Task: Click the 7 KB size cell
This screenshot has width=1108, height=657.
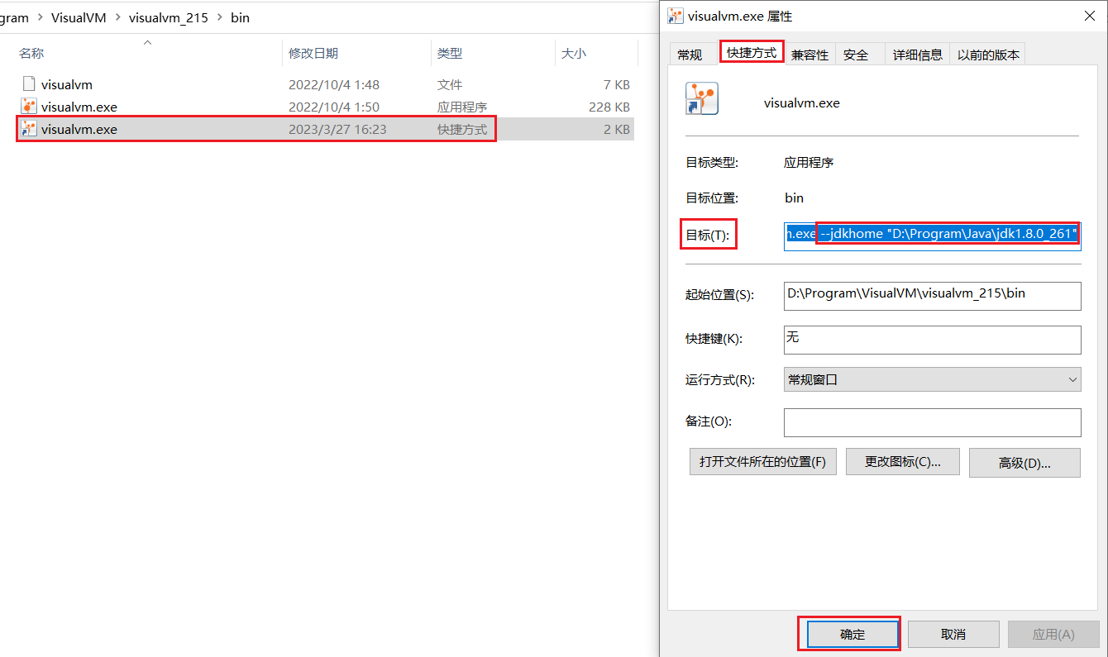Action: [x=617, y=84]
